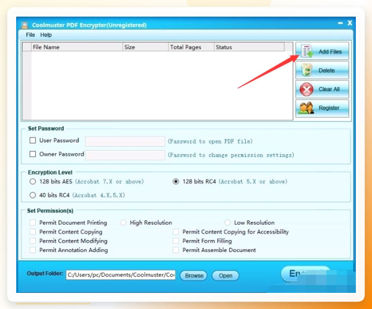Click the Size column header
This screenshot has width=372, height=309.
point(145,47)
